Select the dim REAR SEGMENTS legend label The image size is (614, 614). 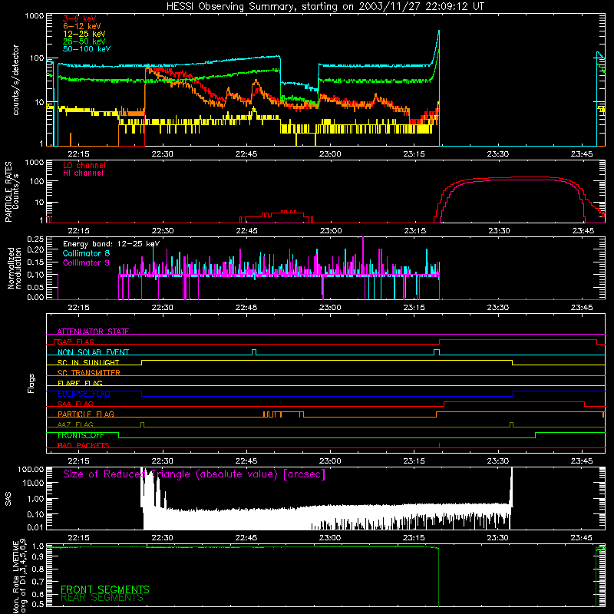102,598
